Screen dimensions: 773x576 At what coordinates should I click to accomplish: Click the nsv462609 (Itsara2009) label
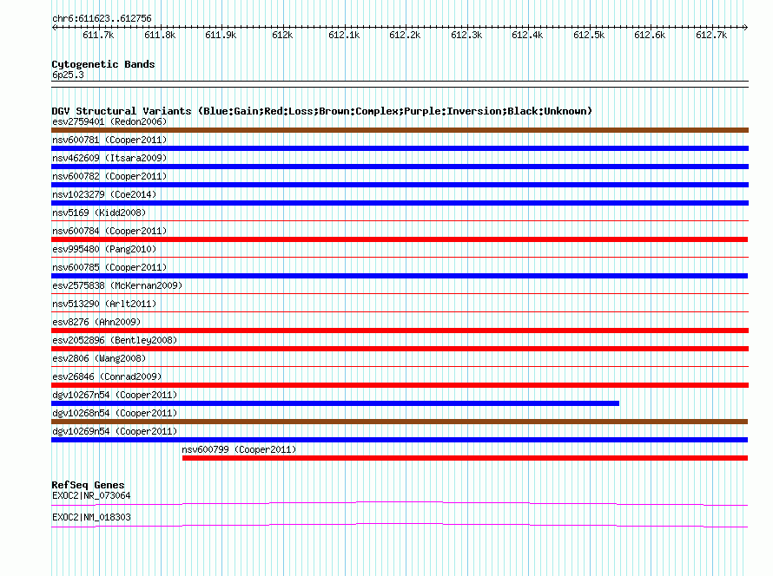pyautogui.click(x=109, y=158)
